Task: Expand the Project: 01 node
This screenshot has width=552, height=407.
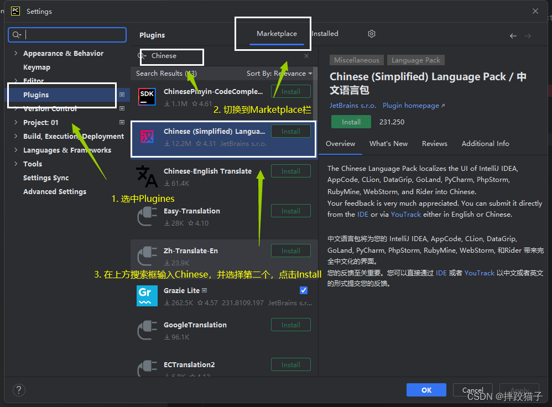Action: pyautogui.click(x=15, y=122)
